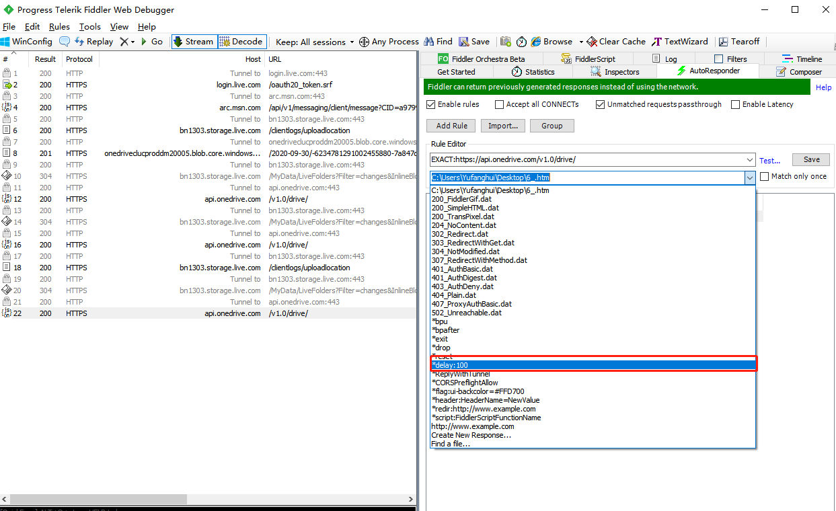Toggle Stream mode in toolbar
This screenshot has height=511, width=836.
pos(194,42)
